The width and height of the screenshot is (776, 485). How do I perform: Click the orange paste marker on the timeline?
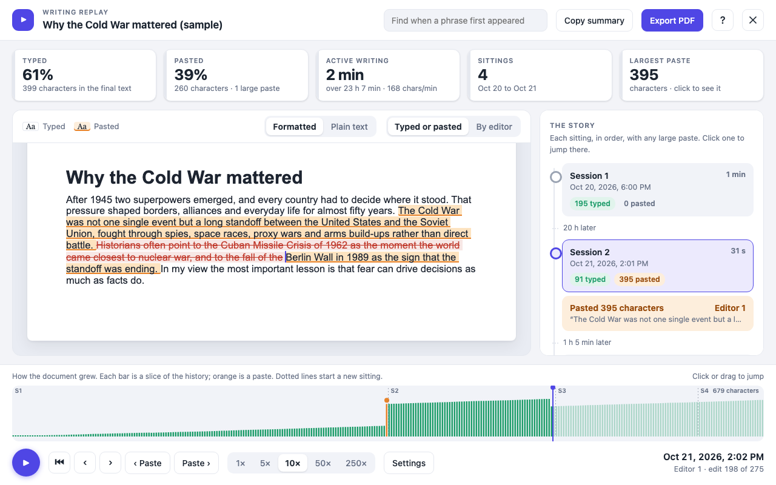pos(387,400)
